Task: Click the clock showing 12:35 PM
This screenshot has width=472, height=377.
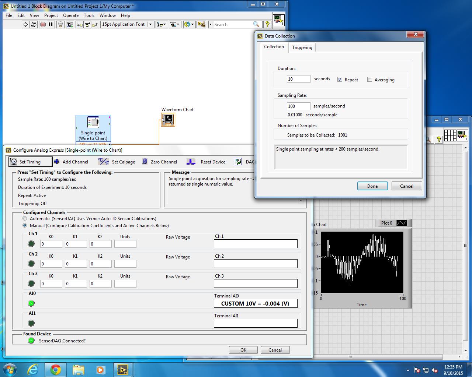Action: 453,367
